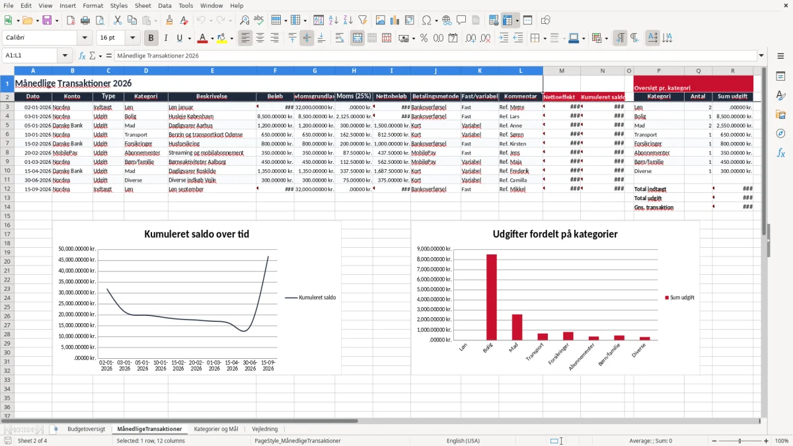Toggle italic formatting
This screenshot has width=793, height=446.
pos(166,38)
